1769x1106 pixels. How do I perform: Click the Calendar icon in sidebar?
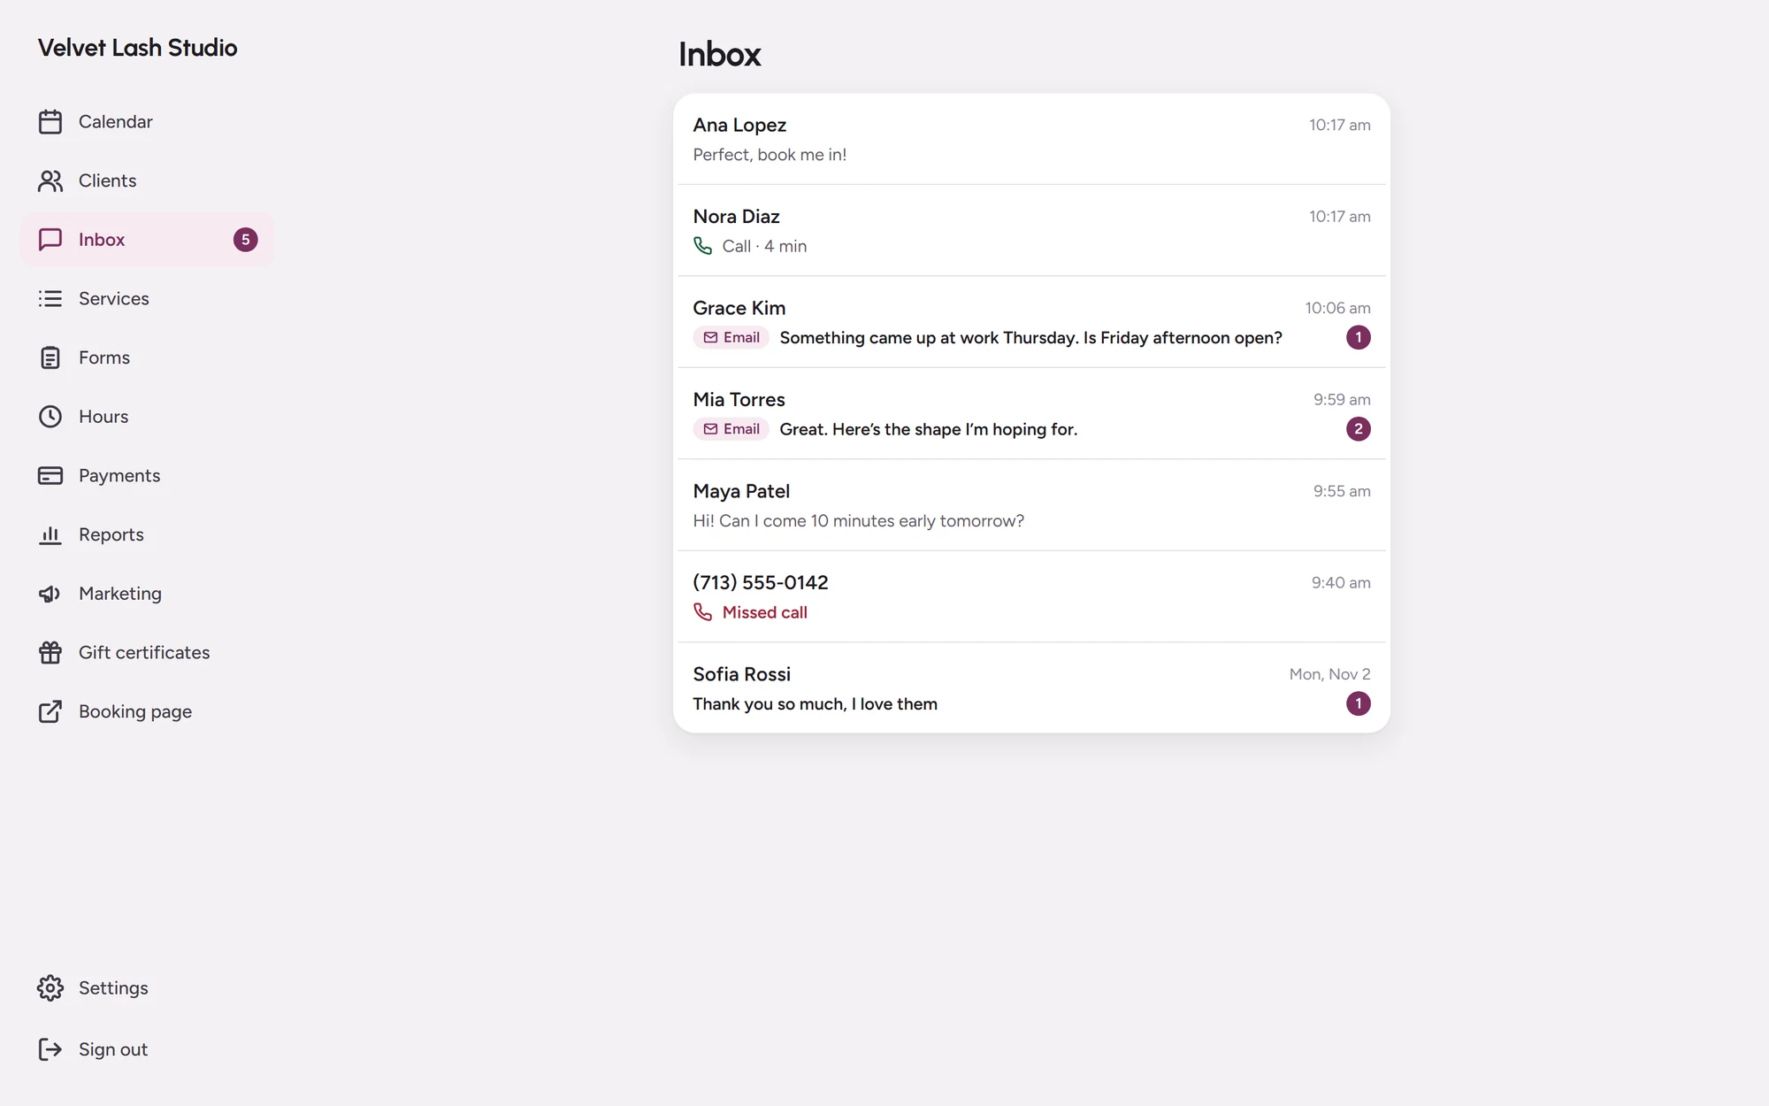50,122
